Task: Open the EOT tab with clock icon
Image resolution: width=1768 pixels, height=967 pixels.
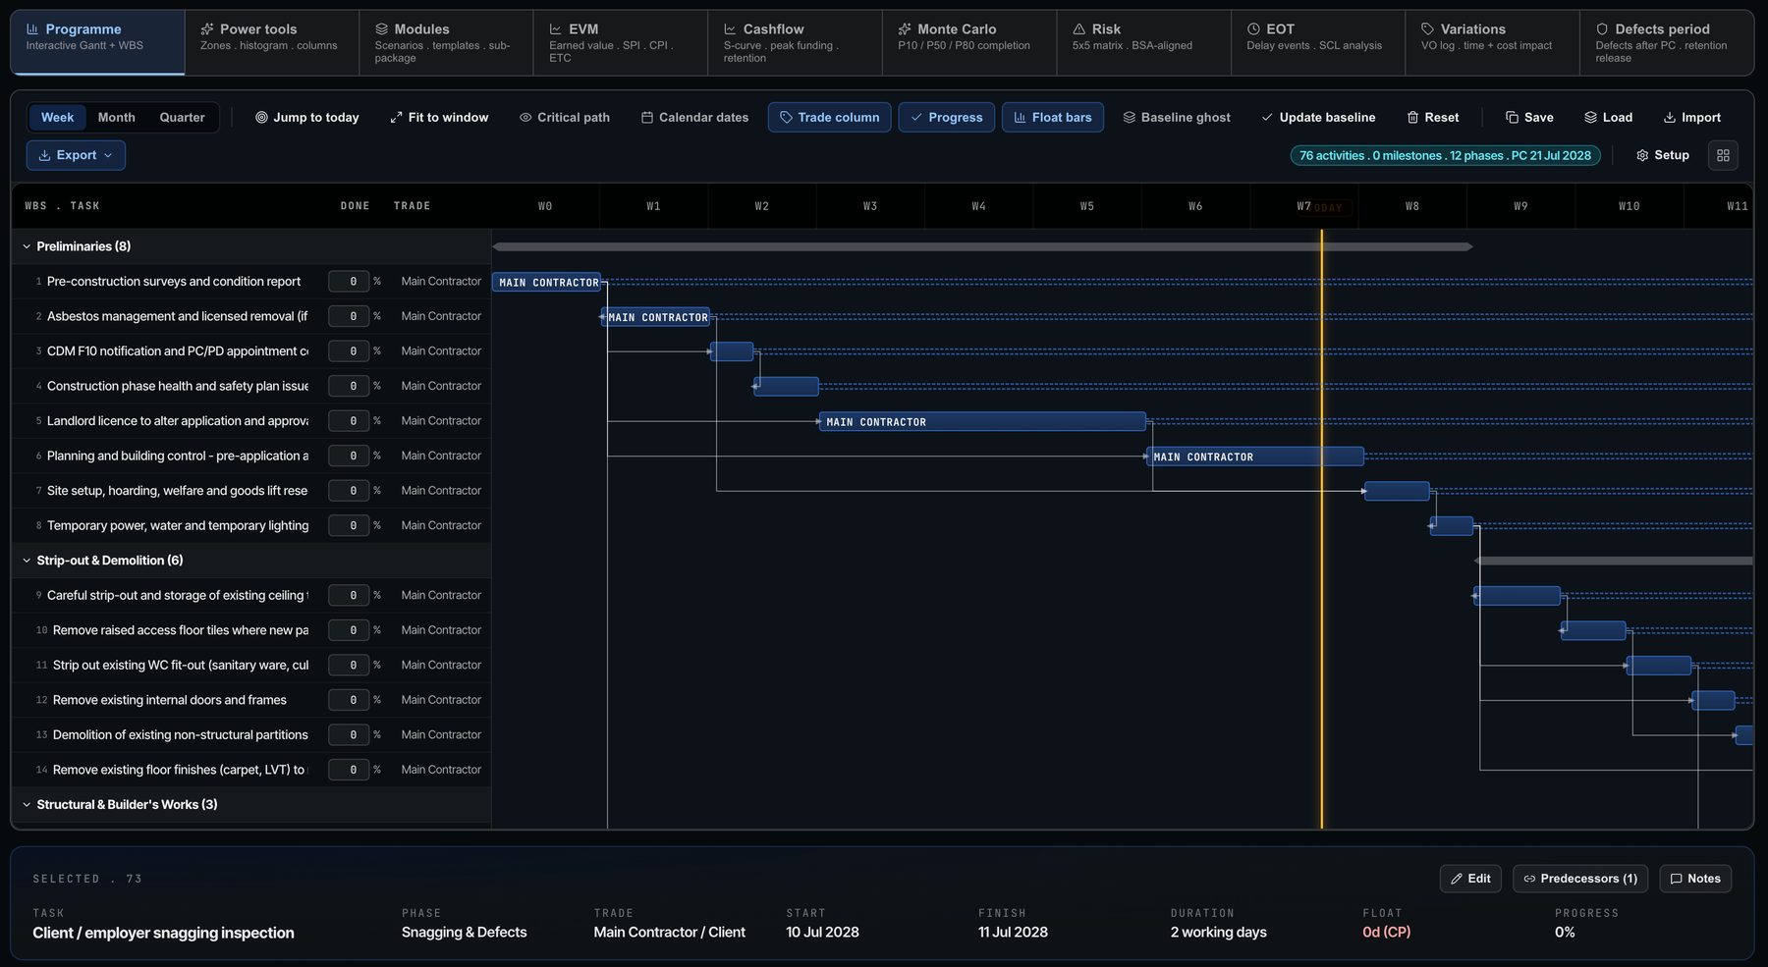Action: 1317,42
